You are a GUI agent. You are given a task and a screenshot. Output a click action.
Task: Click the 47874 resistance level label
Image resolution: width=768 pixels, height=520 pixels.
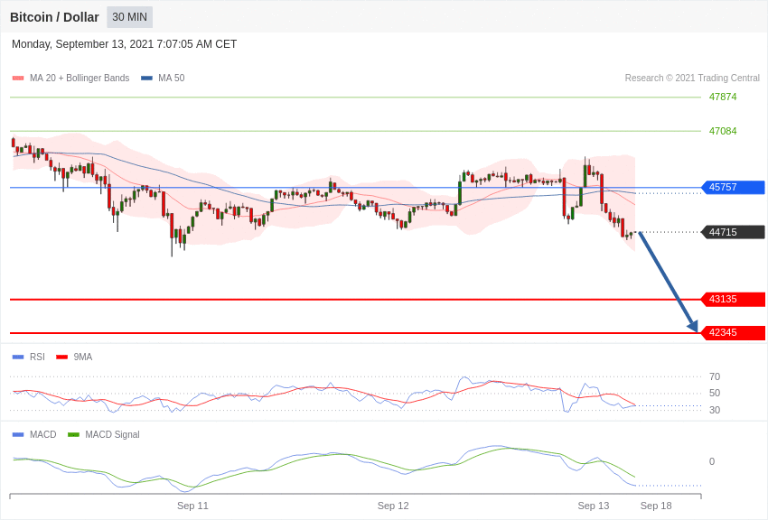723,97
